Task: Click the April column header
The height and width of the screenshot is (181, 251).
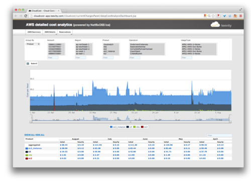Action: click(215, 139)
